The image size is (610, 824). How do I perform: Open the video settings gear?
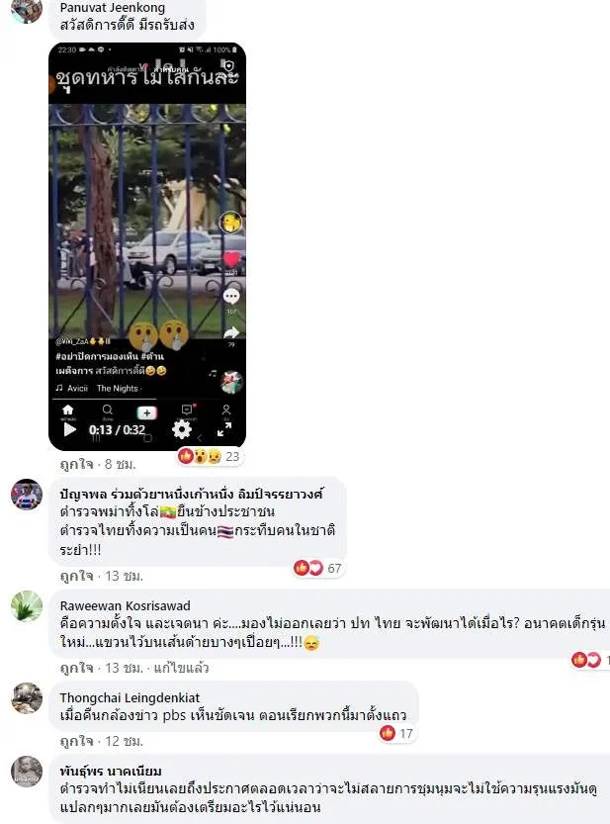tap(182, 429)
